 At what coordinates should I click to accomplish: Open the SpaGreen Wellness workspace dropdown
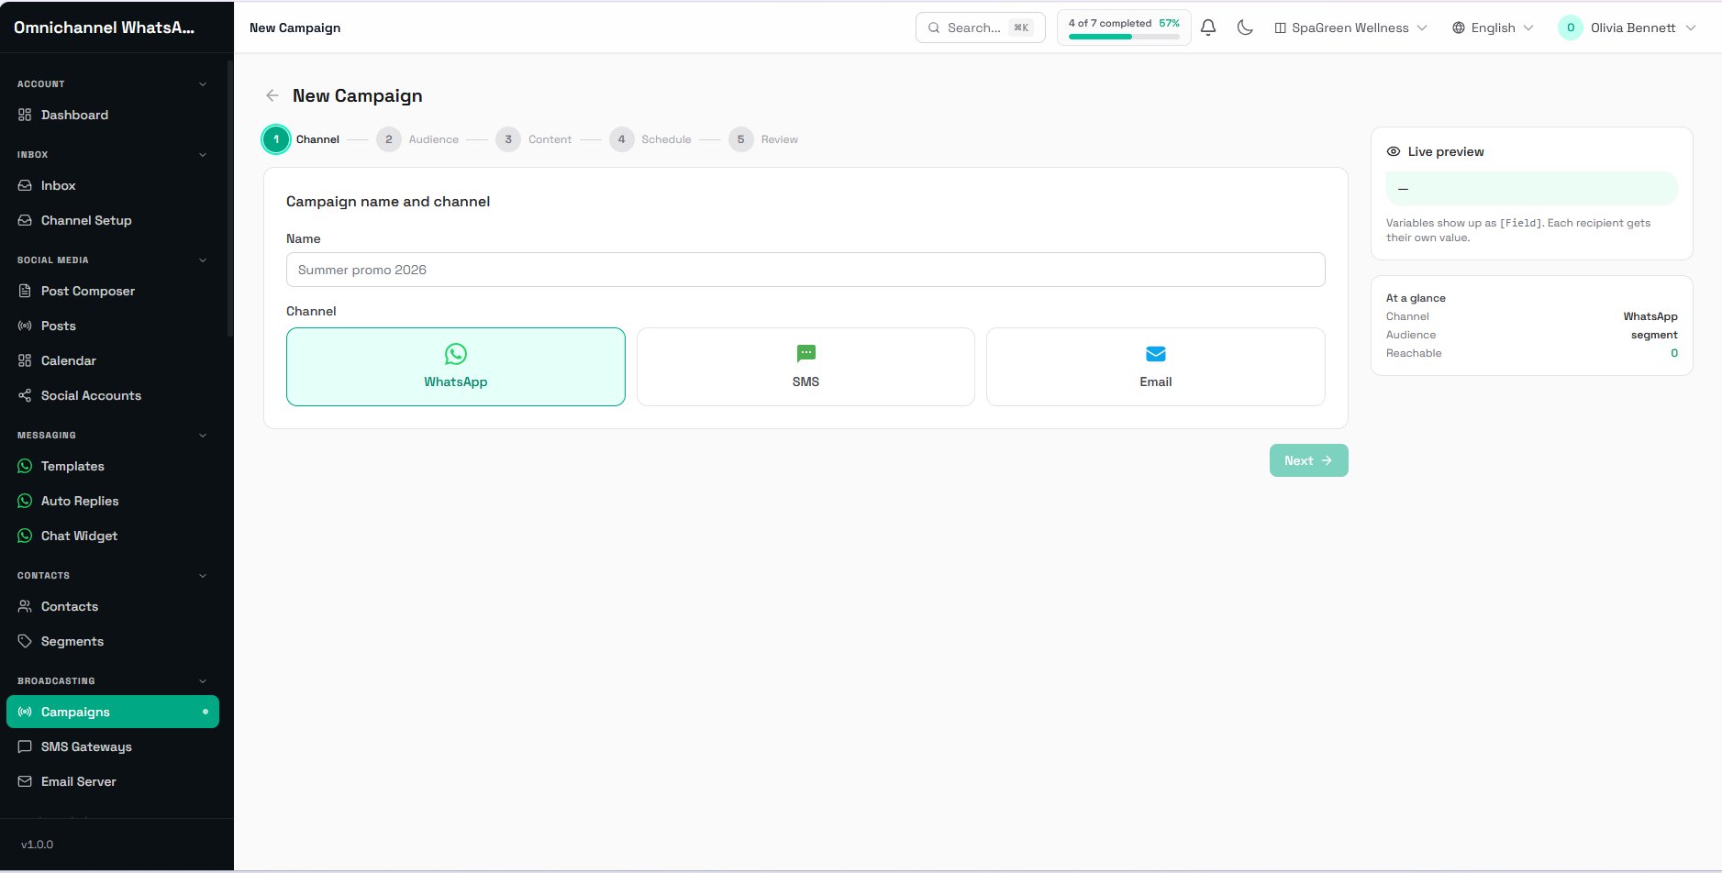pyautogui.click(x=1350, y=28)
